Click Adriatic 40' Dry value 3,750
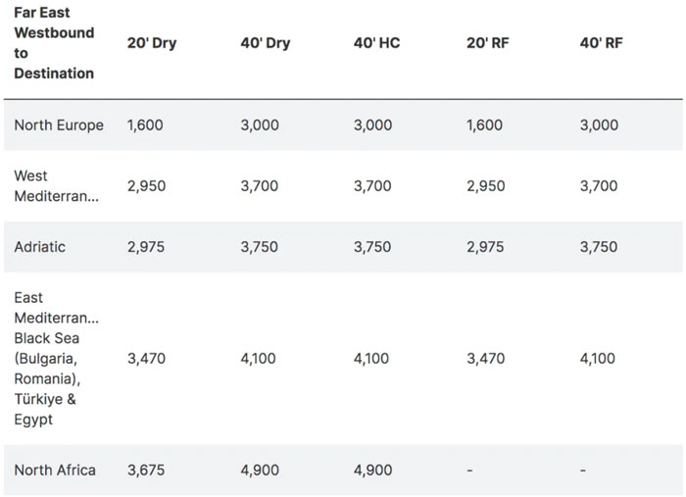Viewport: 686px width, 497px height. [x=259, y=247]
